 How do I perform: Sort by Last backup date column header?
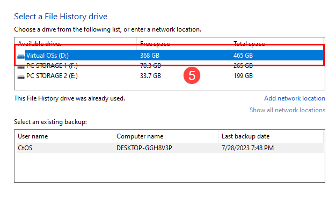click(271, 136)
